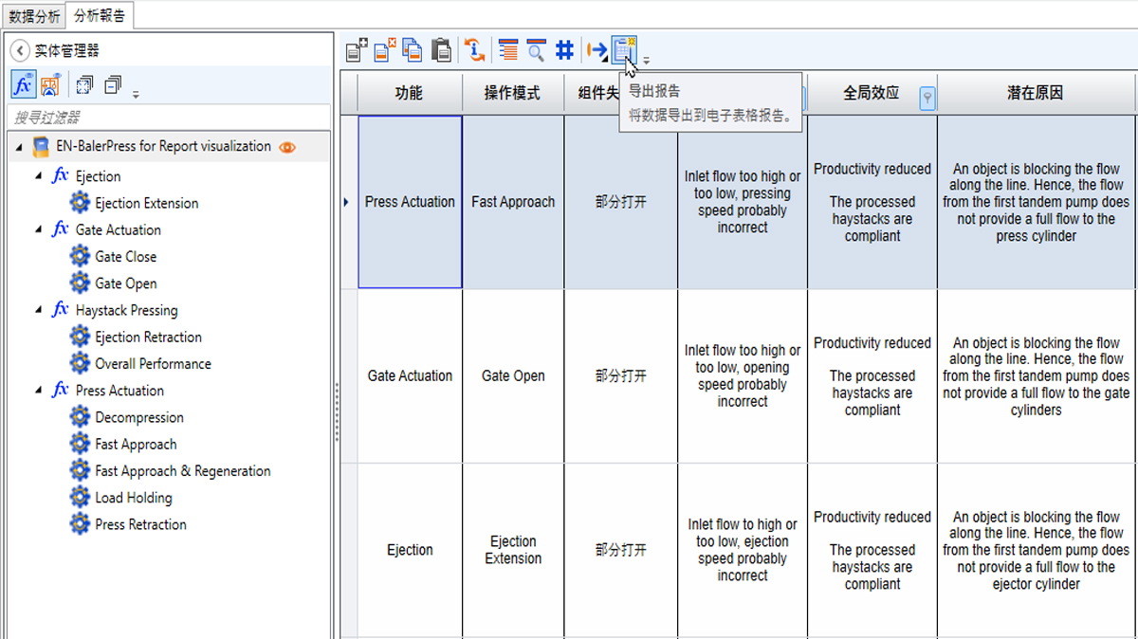The image size is (1138, 639).
Task: Select the fx functions view icon
Action: (x=24, y=84)
